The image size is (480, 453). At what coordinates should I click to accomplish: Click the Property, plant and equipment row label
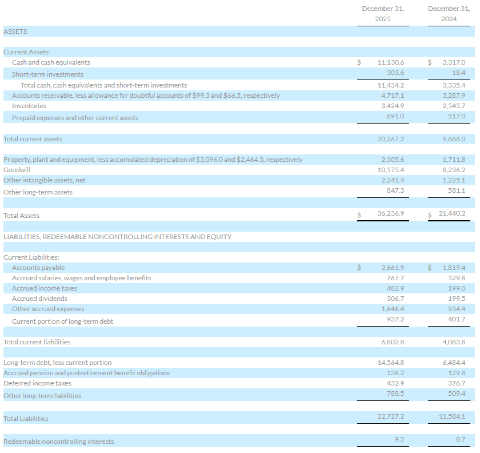coord(153,160)
